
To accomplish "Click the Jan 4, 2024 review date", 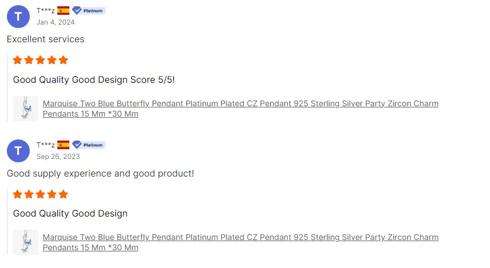I will point(56,22).
